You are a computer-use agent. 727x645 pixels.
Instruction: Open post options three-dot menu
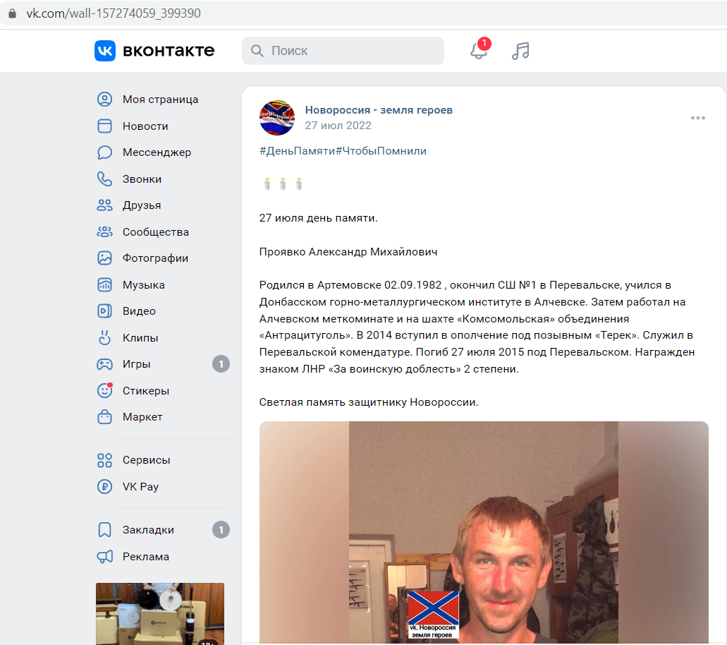coord(698,118)
